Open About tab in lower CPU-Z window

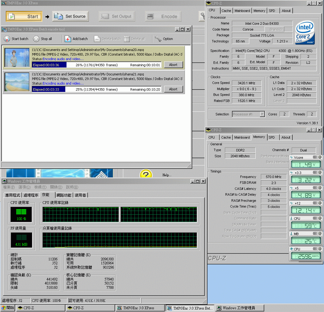click(286, 137)
